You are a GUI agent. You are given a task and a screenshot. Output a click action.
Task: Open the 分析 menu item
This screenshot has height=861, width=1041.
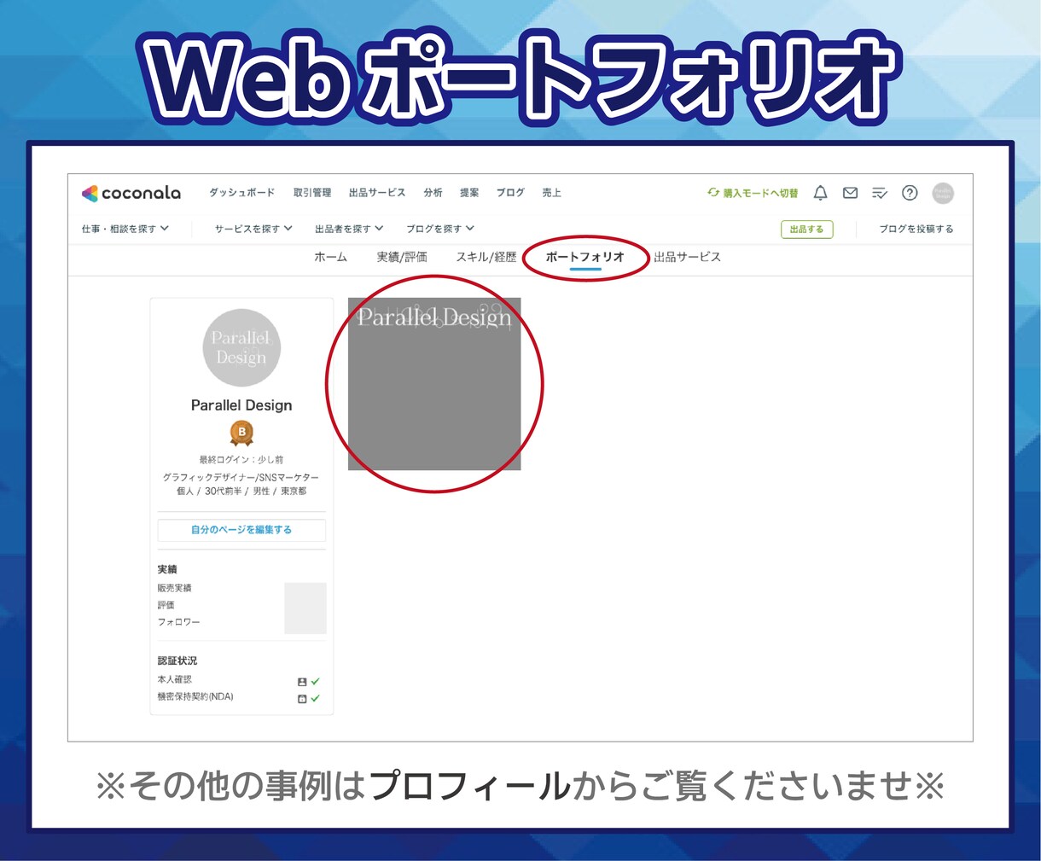pos(433,193)
